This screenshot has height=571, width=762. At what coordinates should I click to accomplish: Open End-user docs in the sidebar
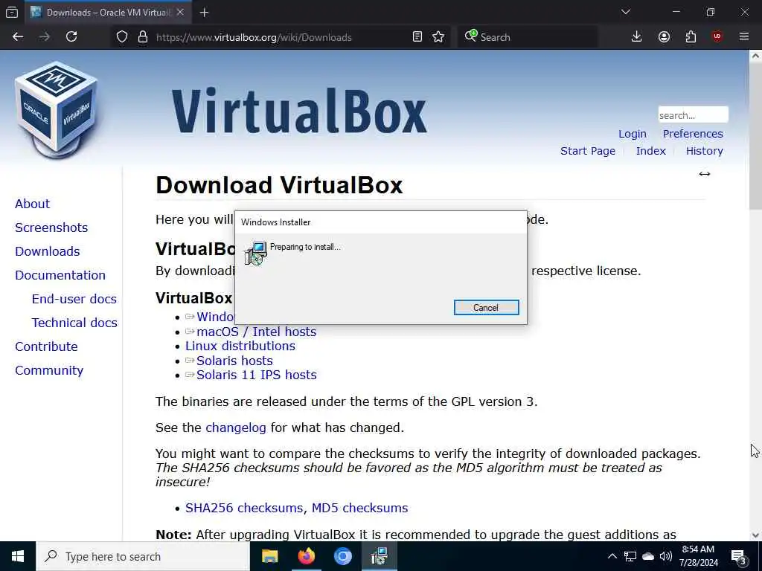74,299
